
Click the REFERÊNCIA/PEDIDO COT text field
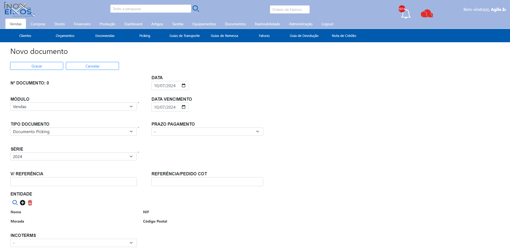(207, 182)
